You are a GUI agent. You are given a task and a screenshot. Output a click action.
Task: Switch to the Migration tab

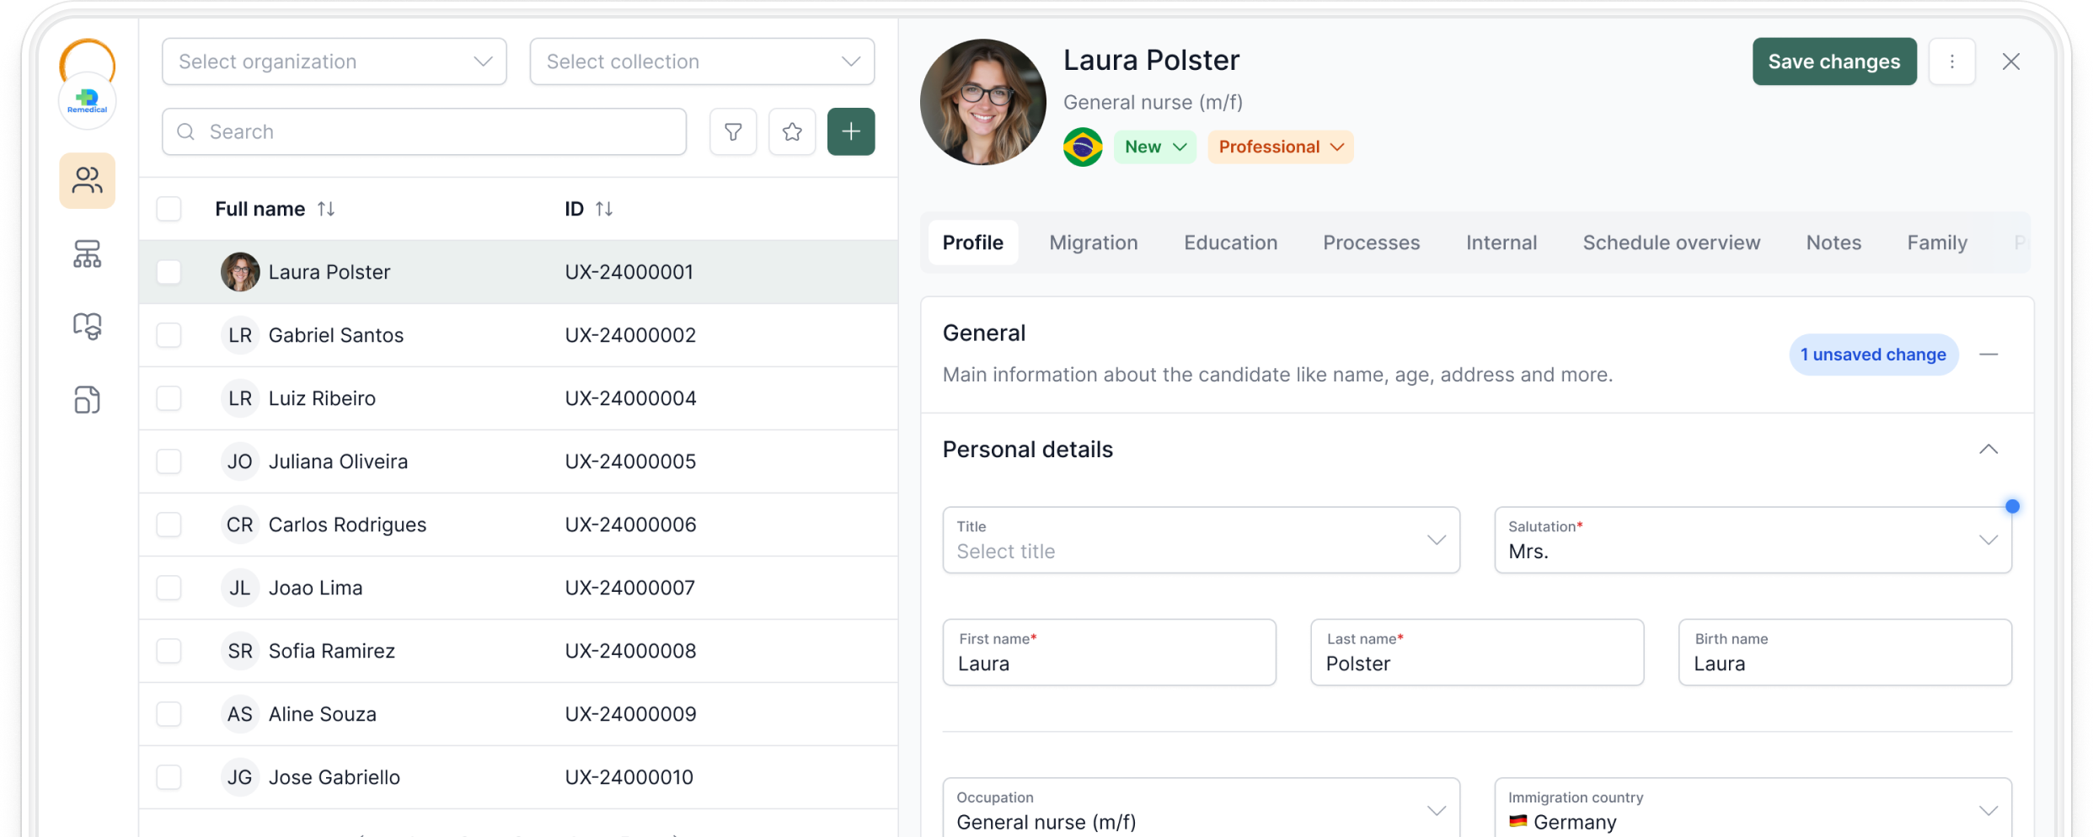tap(1094, 243)
